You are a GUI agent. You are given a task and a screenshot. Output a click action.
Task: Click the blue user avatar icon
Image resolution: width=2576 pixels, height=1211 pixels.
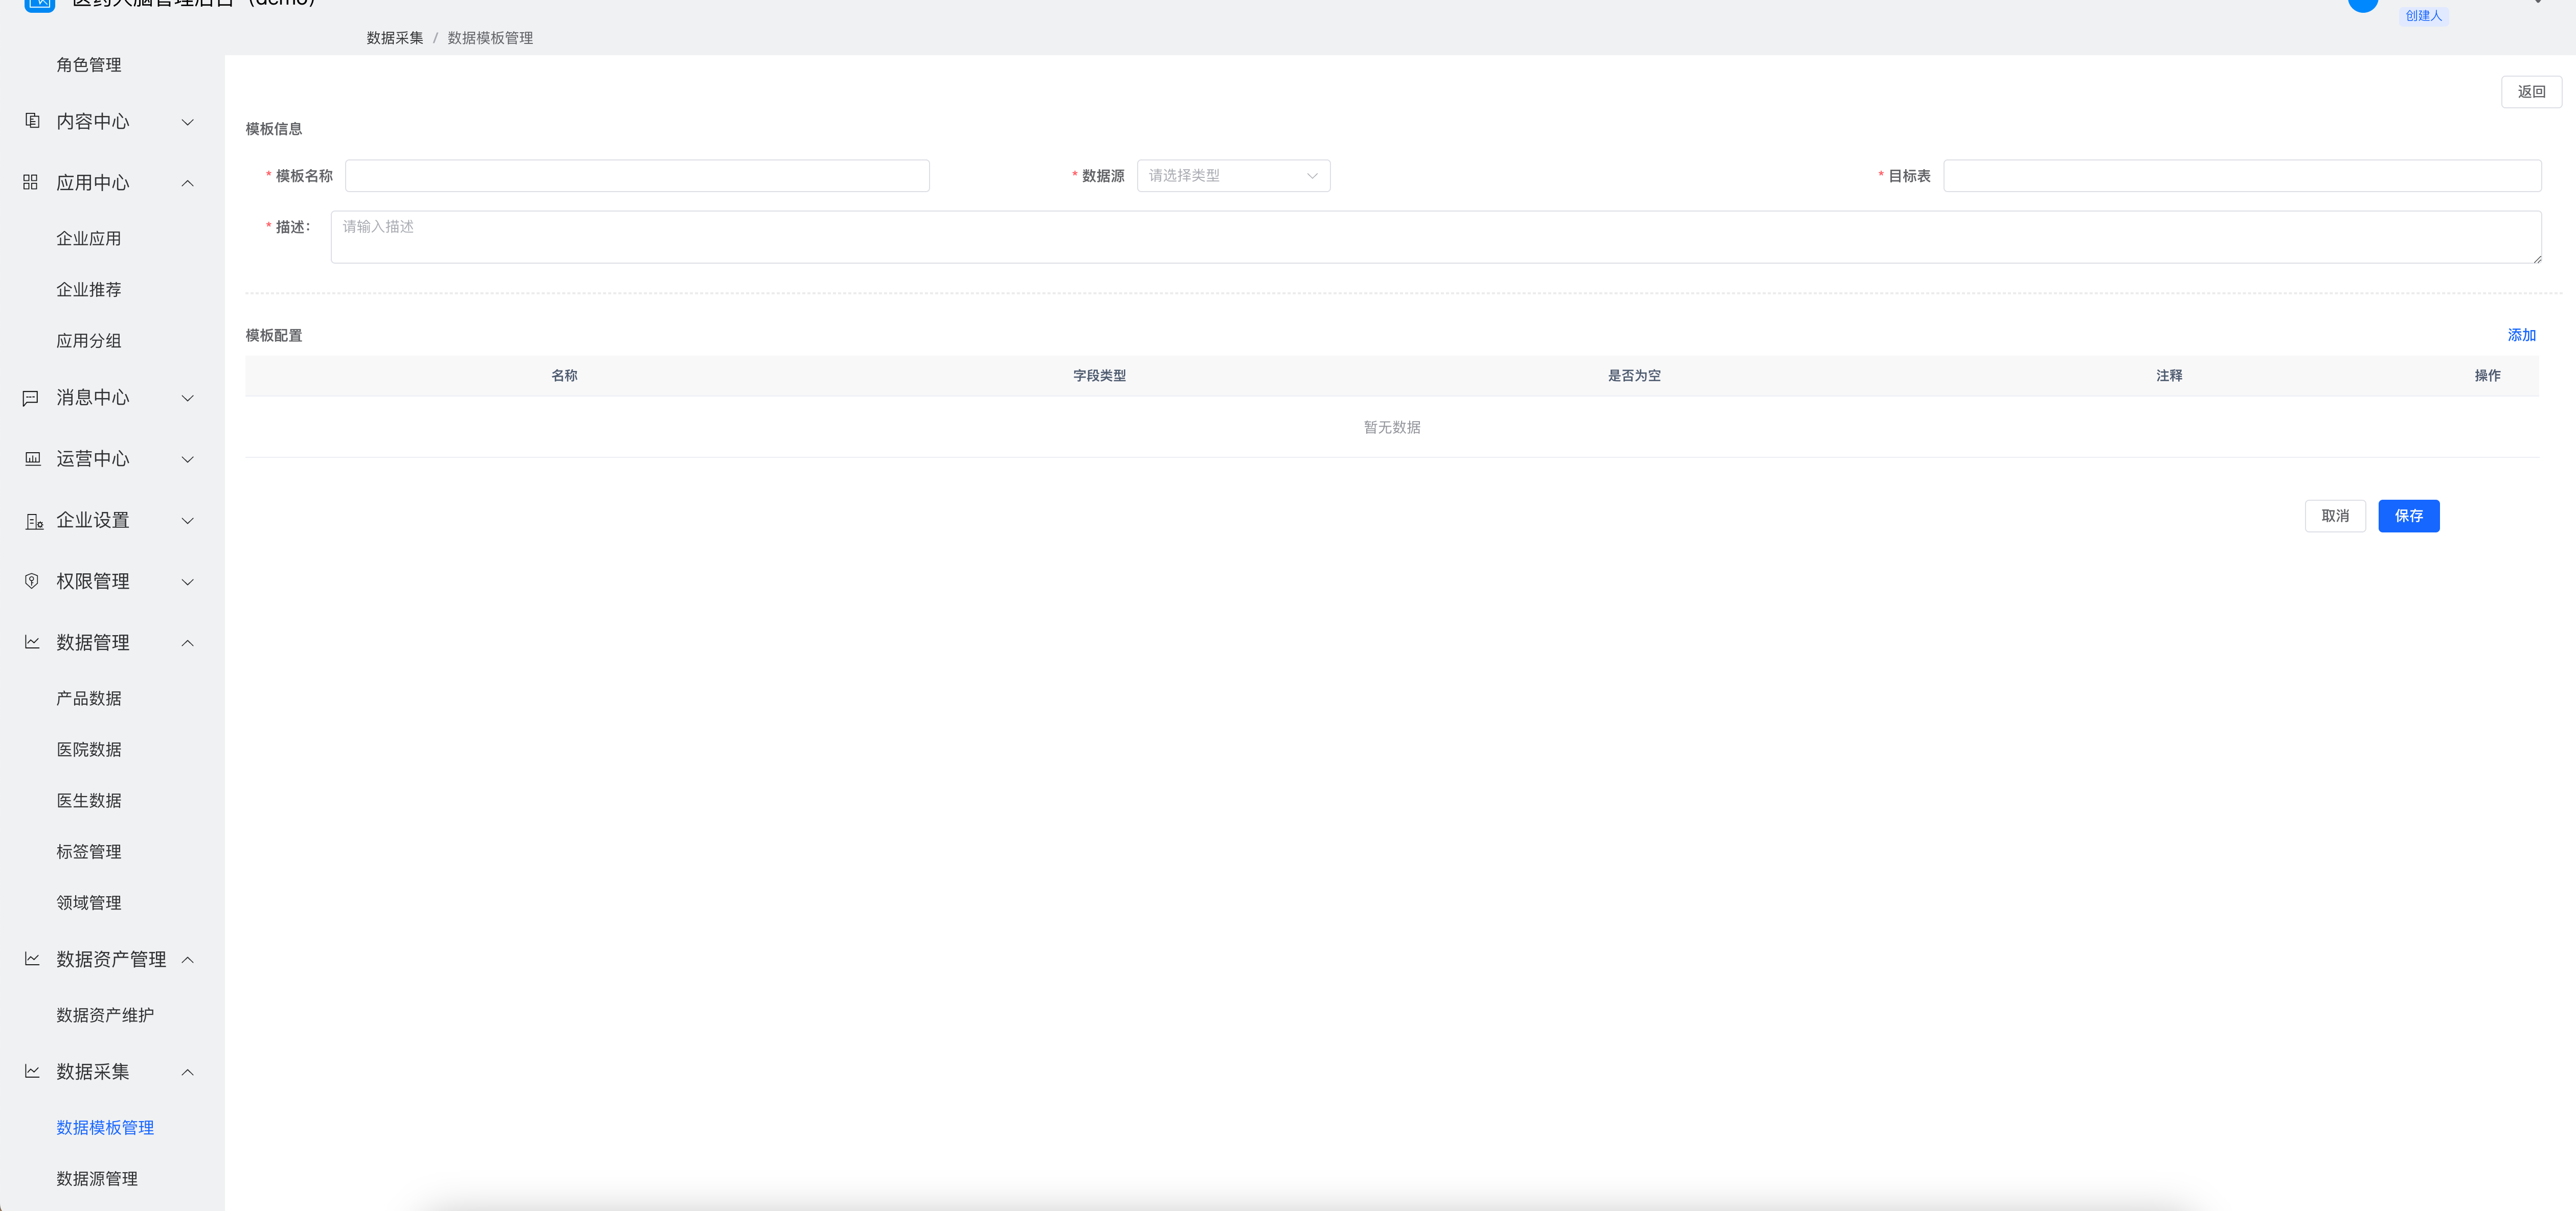coord(2363,5)
